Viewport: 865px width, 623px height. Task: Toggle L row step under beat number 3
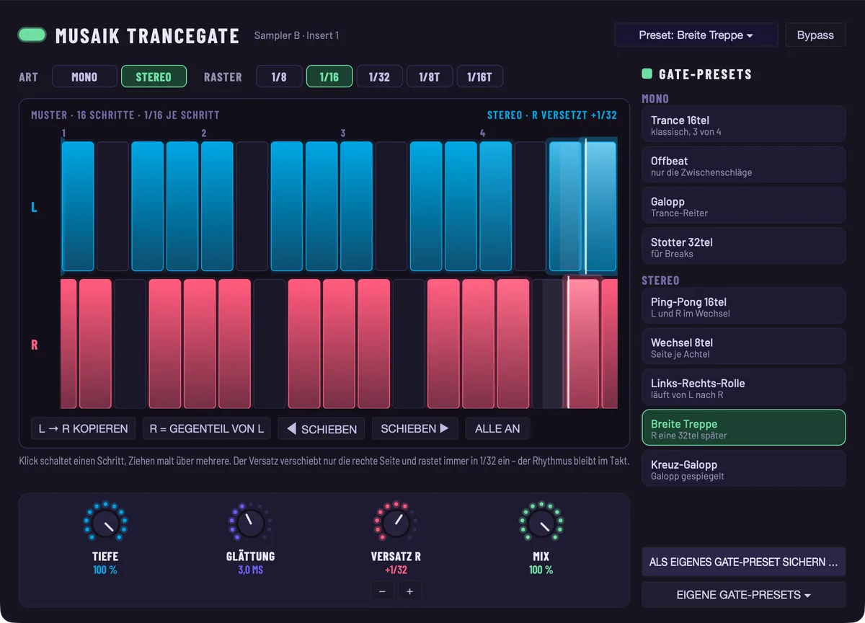(x=356, y=206)
